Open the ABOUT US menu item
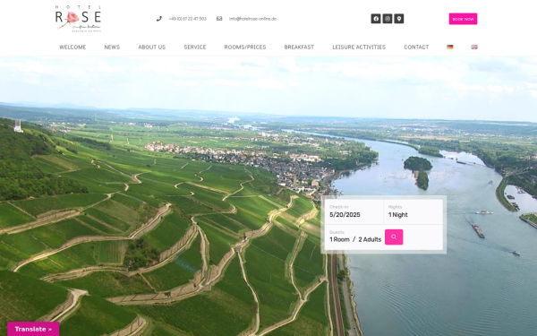The height and width of the screenshot is (336, 537). (152, 47)
